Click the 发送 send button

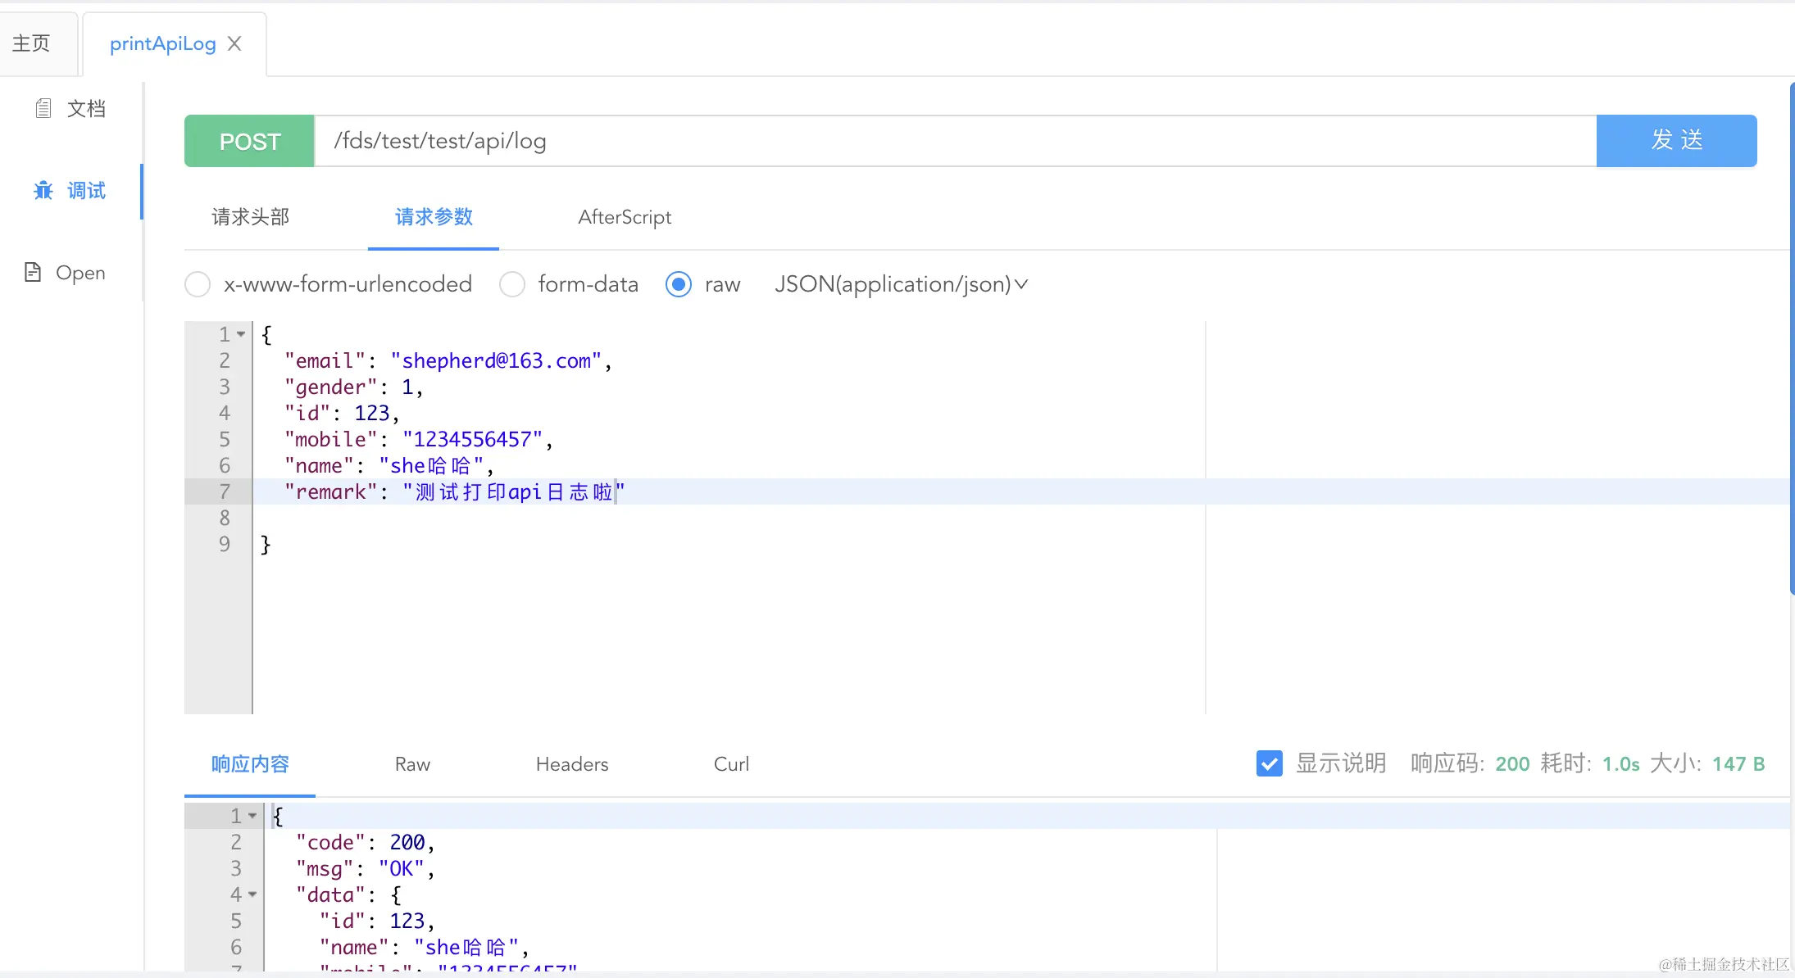pos(1676,141)
